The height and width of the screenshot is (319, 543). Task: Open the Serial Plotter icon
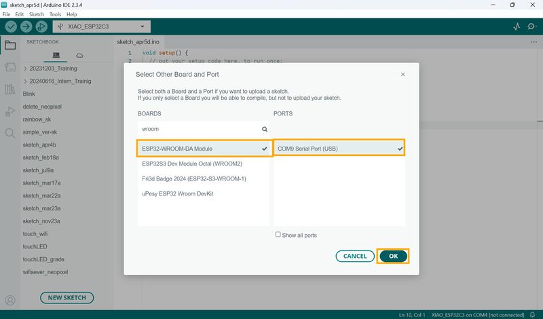pyautogui.click(x=517, y=26)
